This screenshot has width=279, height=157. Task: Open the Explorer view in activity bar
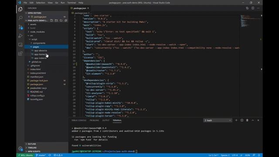(20, 9)
